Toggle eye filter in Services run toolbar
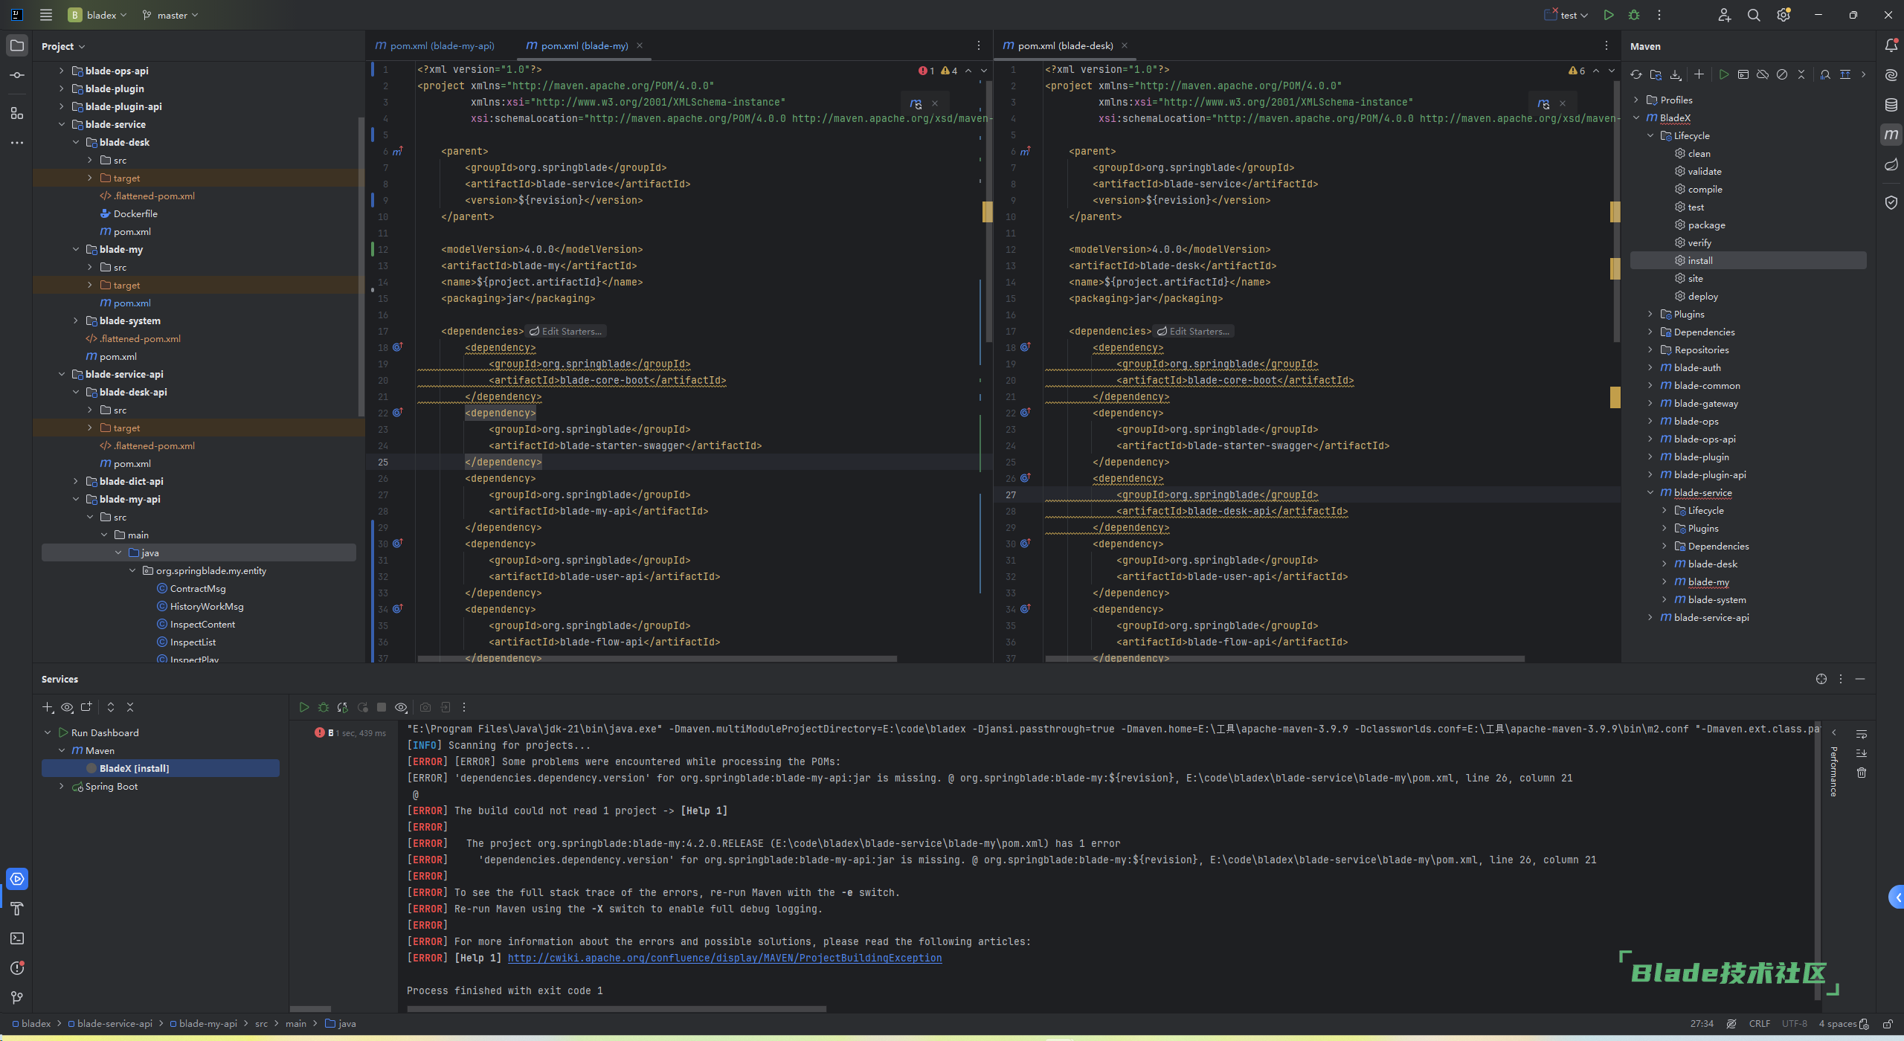This screenshot has width=1904, height=1041. click(401, 707)
